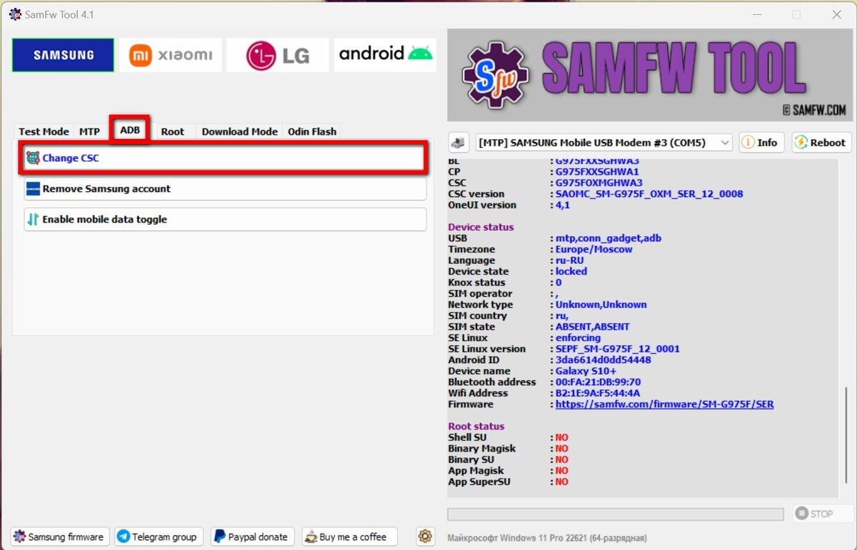The width and height of the screenshot is (857, 550).
Task: Click the ru-RU language value
Action: pos(571,260)
